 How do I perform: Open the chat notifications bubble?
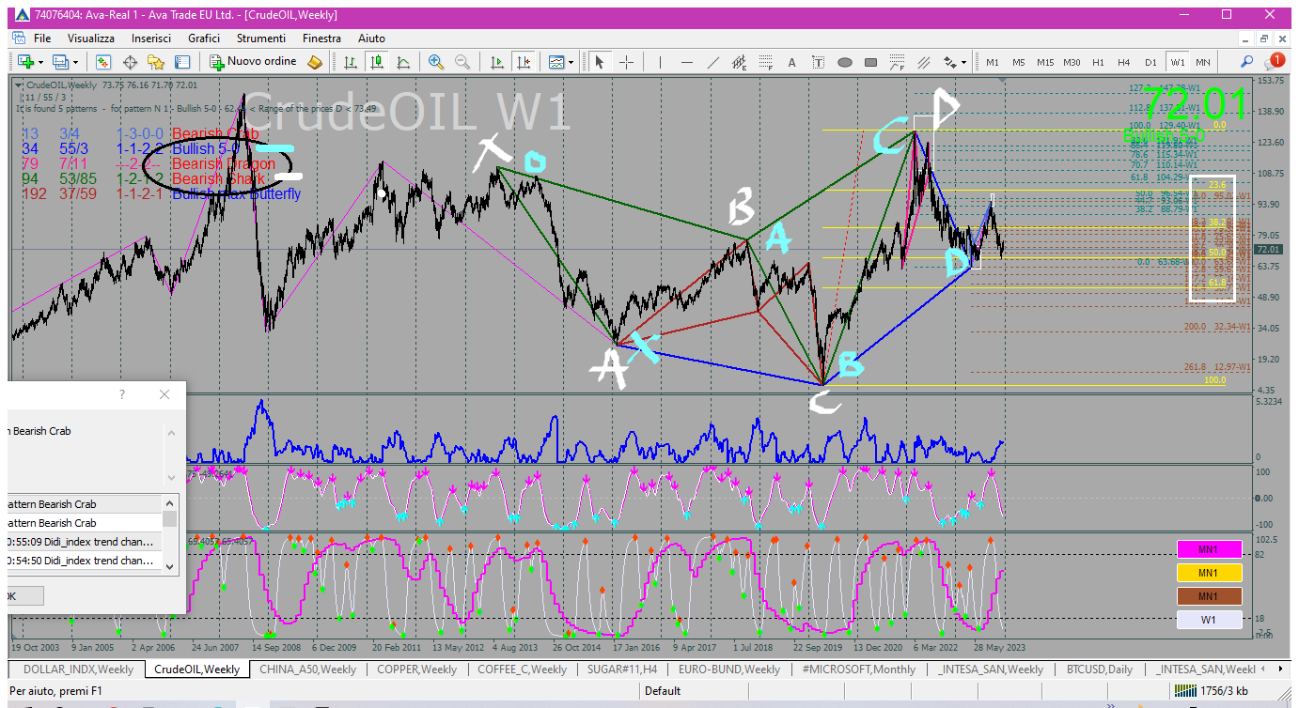(1275, 61)
